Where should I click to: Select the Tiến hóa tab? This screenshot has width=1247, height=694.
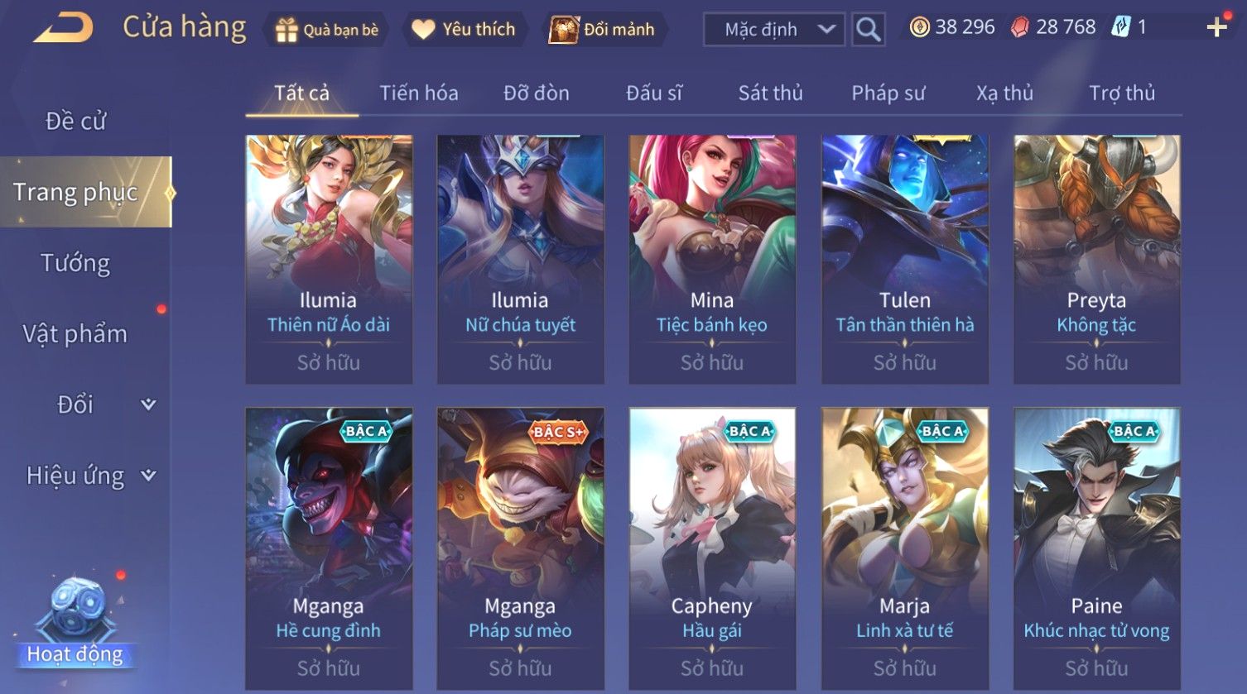419,93
